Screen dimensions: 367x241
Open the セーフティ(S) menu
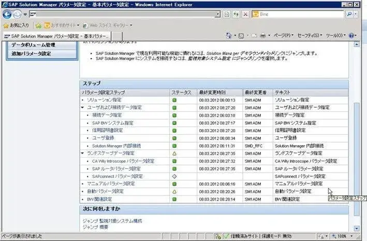point(310,35)
